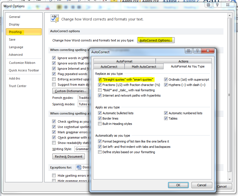The width and height of the screenshot is (238, 196).
Task: Click the Word Options vertical scrollbar thumb
Action: click(230, 95)
